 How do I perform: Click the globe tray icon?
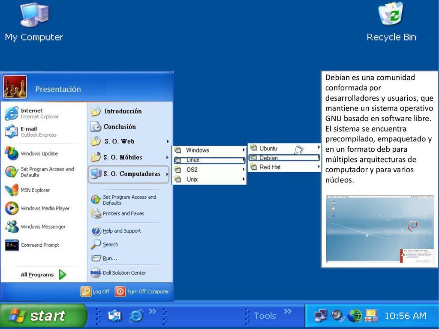pos(354,316)
